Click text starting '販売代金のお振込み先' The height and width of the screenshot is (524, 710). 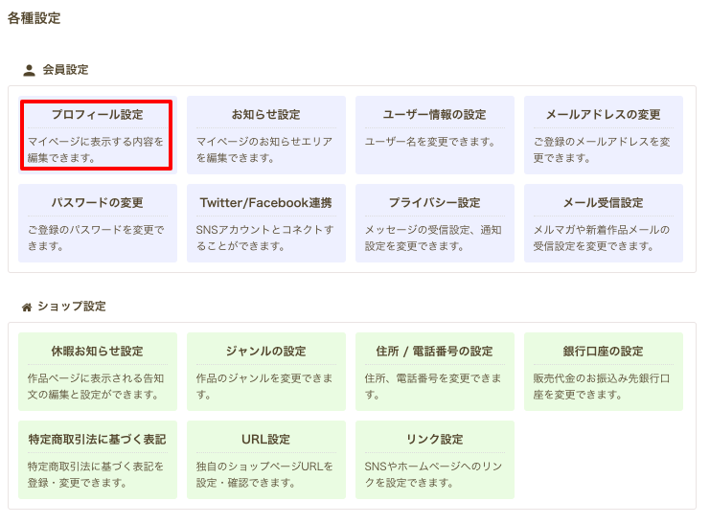pos(602,386)
